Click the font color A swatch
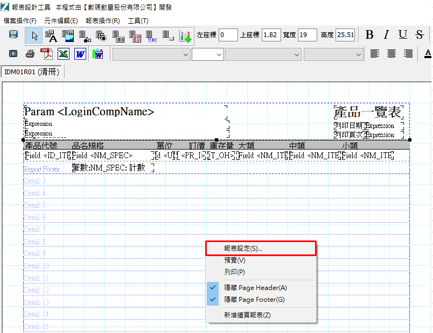The height and width of the screenshot is (333, 433). click(x=428, y=53)
